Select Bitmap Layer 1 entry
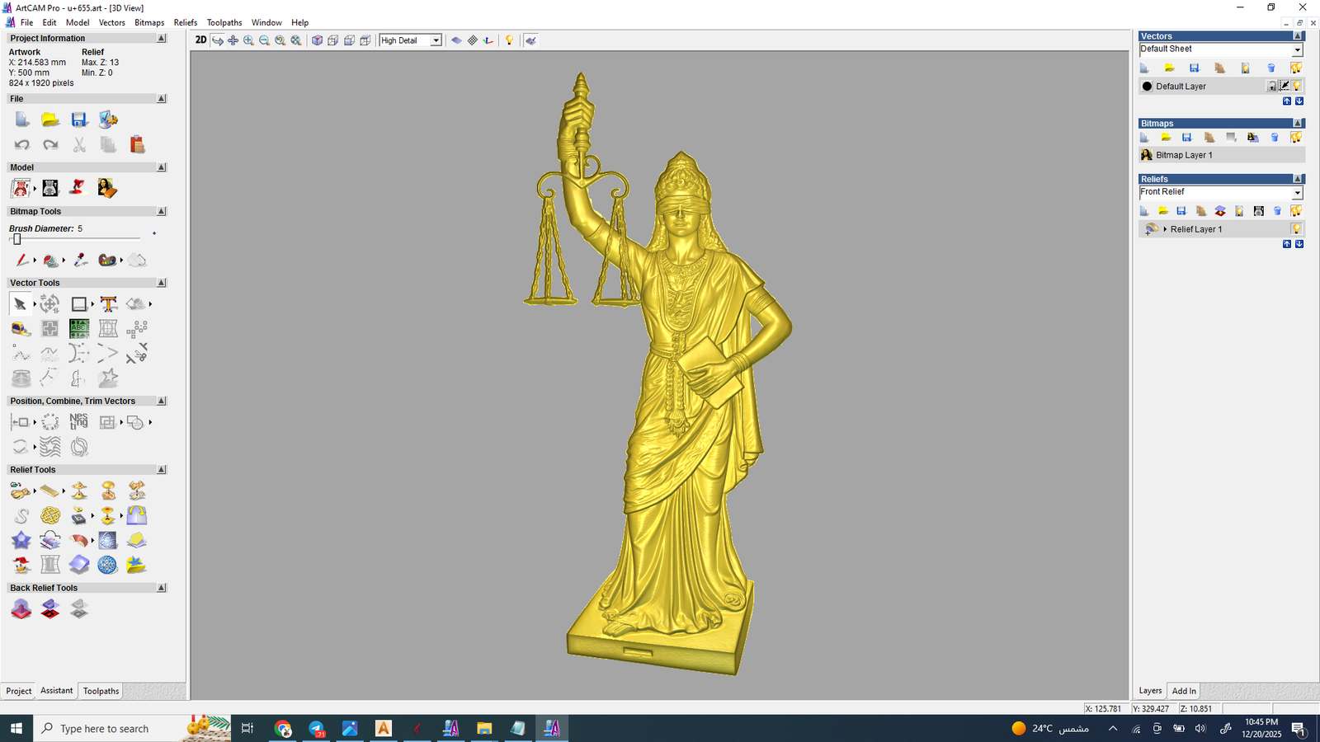1320x742 pixels. point(1184,155)
